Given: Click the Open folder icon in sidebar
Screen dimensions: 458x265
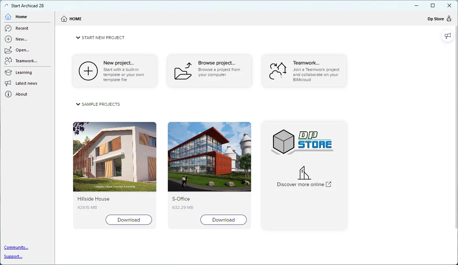Looking at the screenshot, I should 8,50.
